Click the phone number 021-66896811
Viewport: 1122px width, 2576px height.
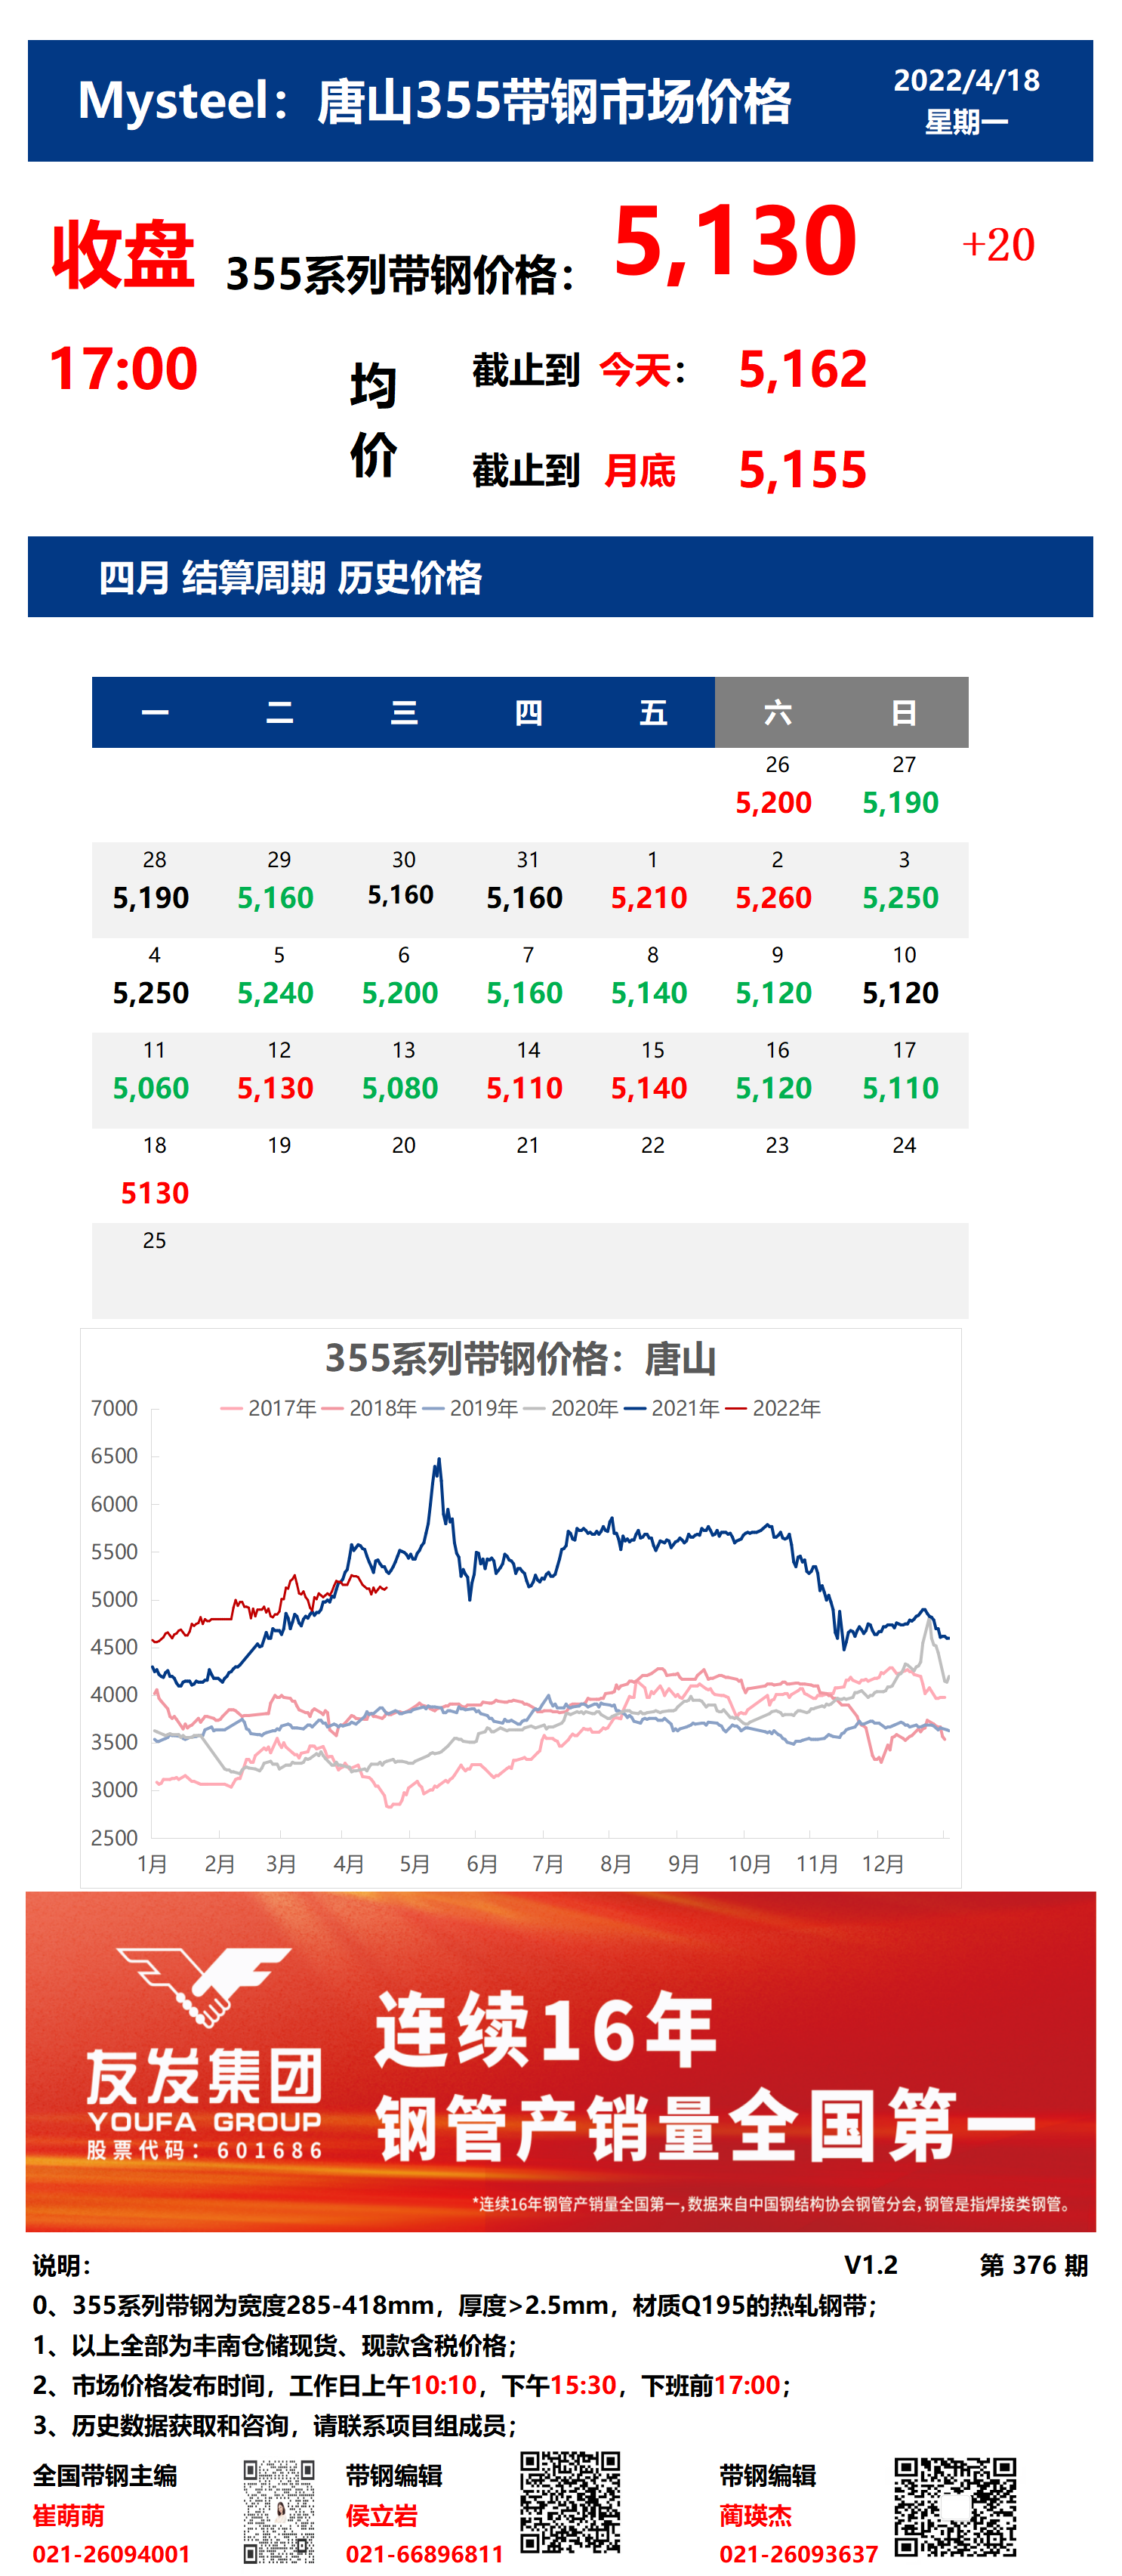click(424, 2554)
